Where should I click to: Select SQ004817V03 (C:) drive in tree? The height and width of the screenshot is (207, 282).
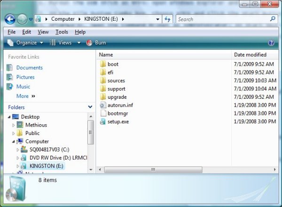[49, 150]
